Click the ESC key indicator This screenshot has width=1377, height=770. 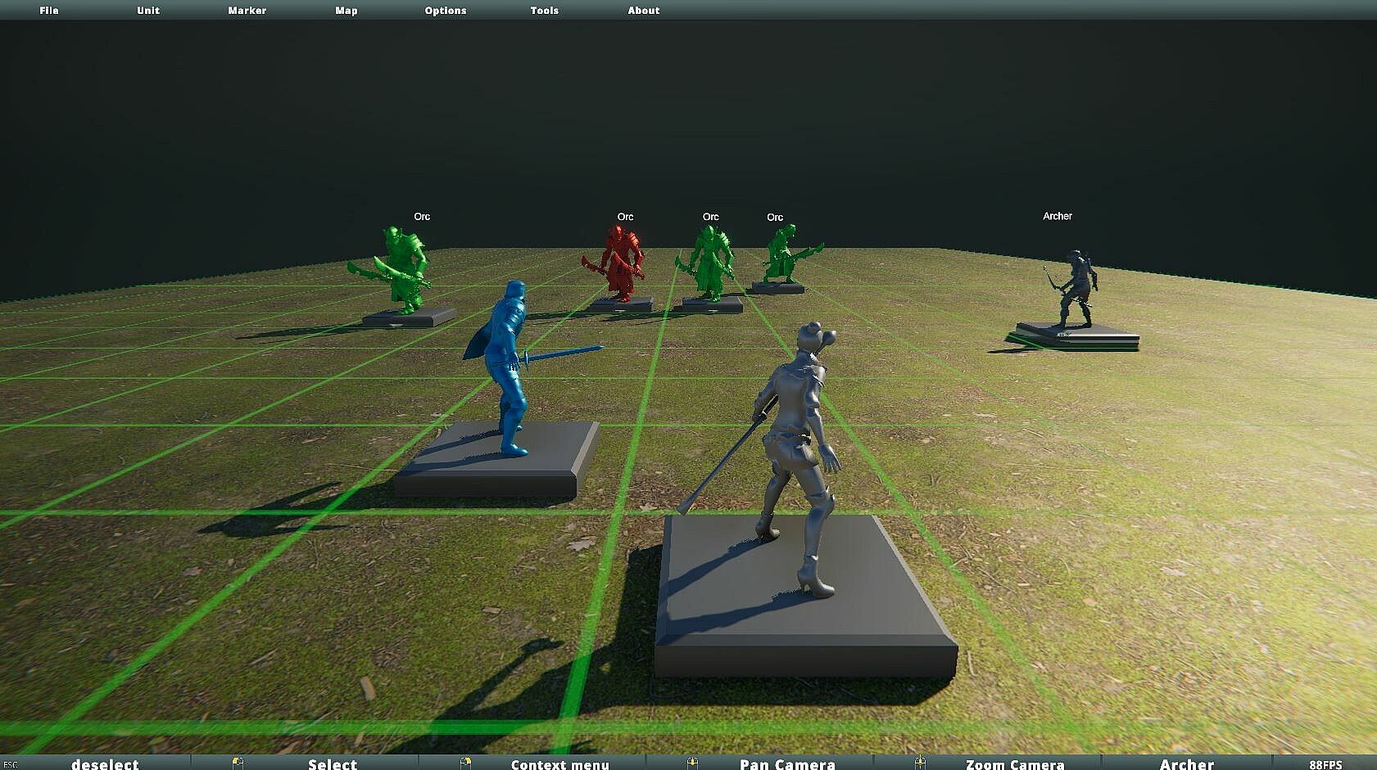10,765
